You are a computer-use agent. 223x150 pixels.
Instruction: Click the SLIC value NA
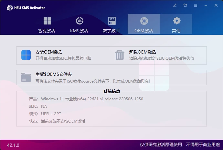point(44,106)
